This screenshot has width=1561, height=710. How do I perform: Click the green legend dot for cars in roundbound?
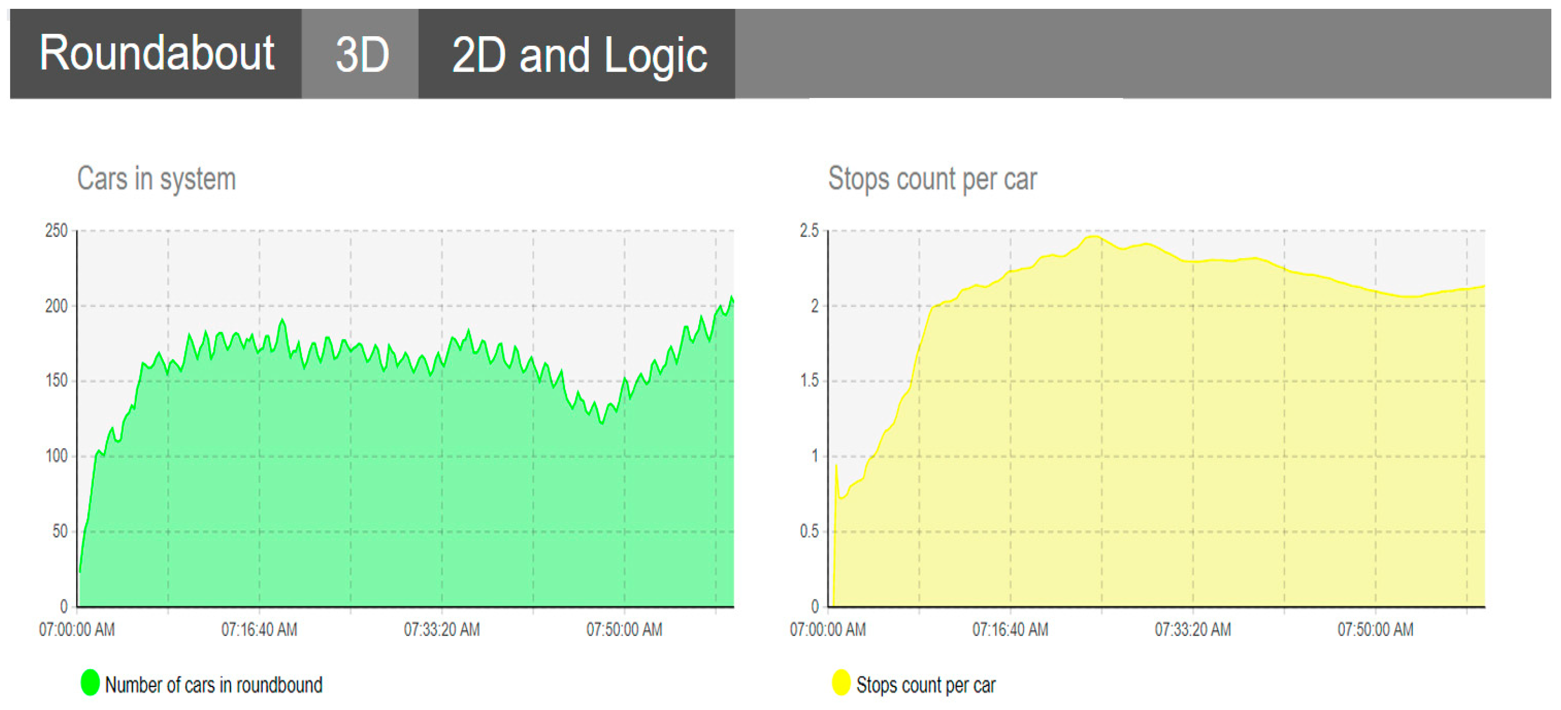coord(90,683)
